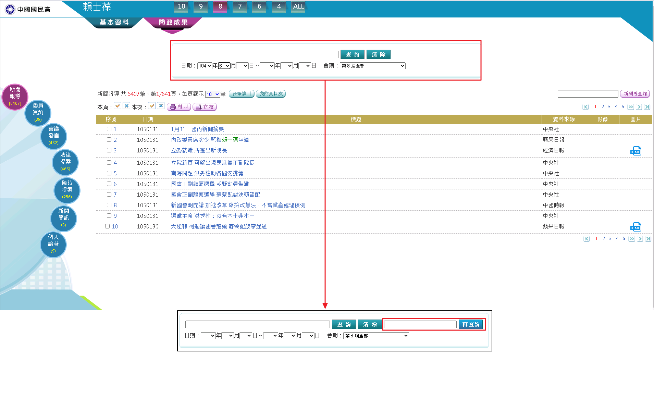This screenshot has height=411, width=654.
Task: Open the per-page count dropdown
Action: pyautogui.click(x=212, y=94)
